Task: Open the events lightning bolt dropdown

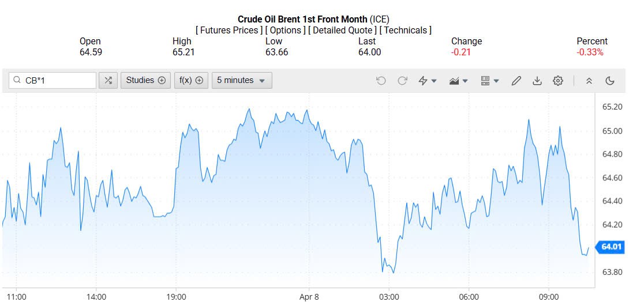Action: click(x=428, y=81)
